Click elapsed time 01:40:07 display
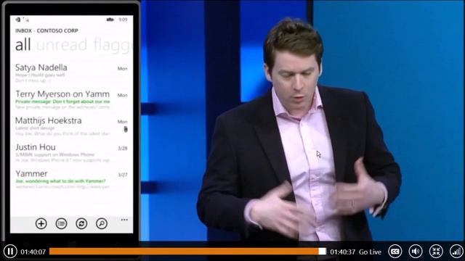 point(33,252)
